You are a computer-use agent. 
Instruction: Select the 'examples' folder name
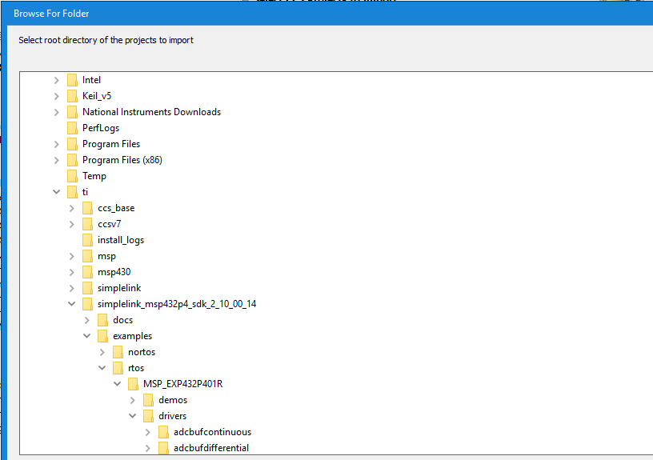(132, 336)
